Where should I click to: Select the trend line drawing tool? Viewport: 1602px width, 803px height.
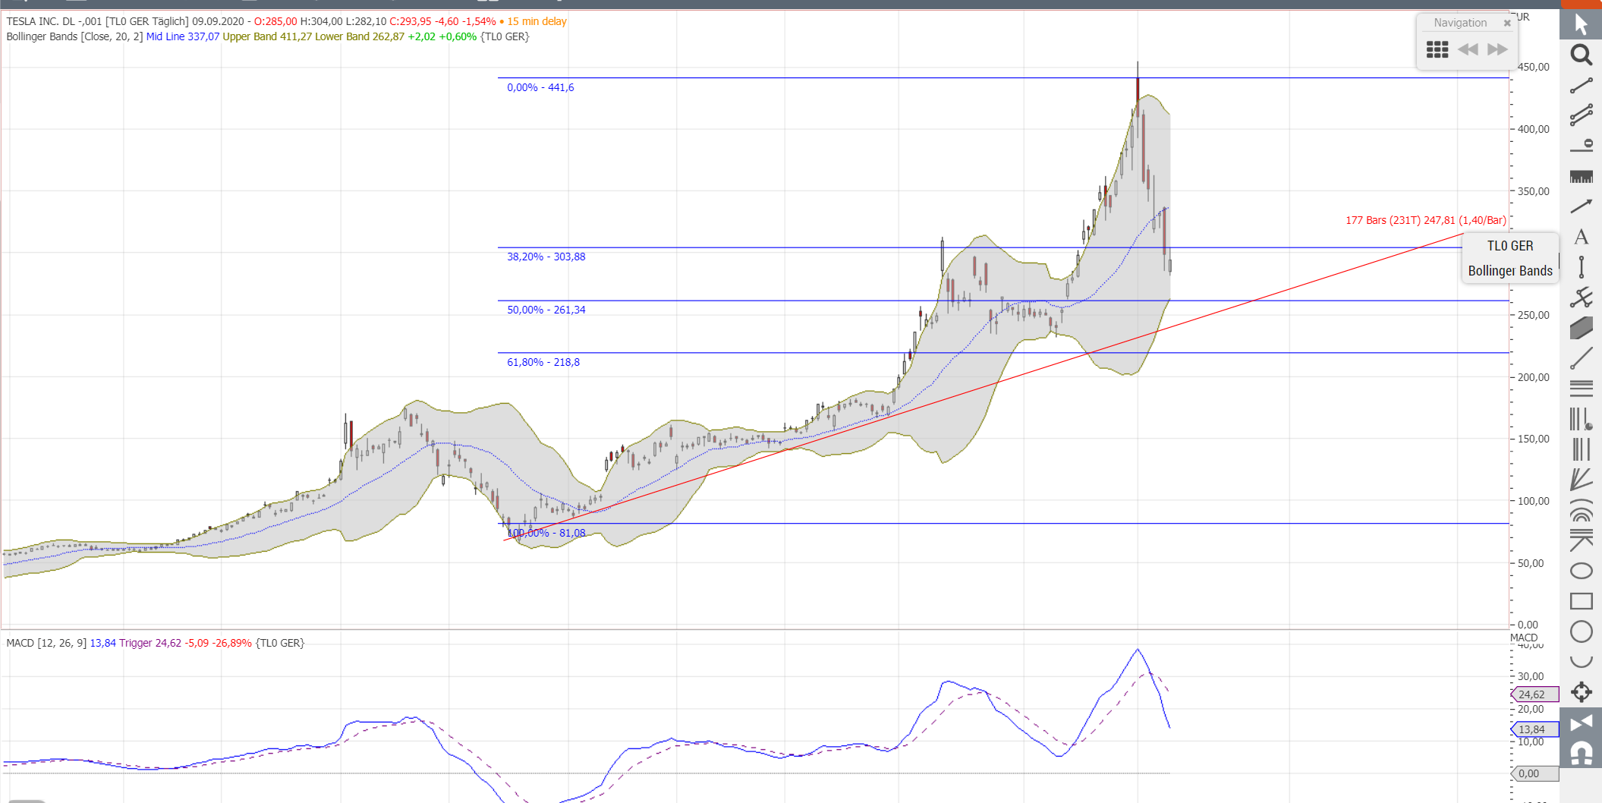coord(1581,86)
